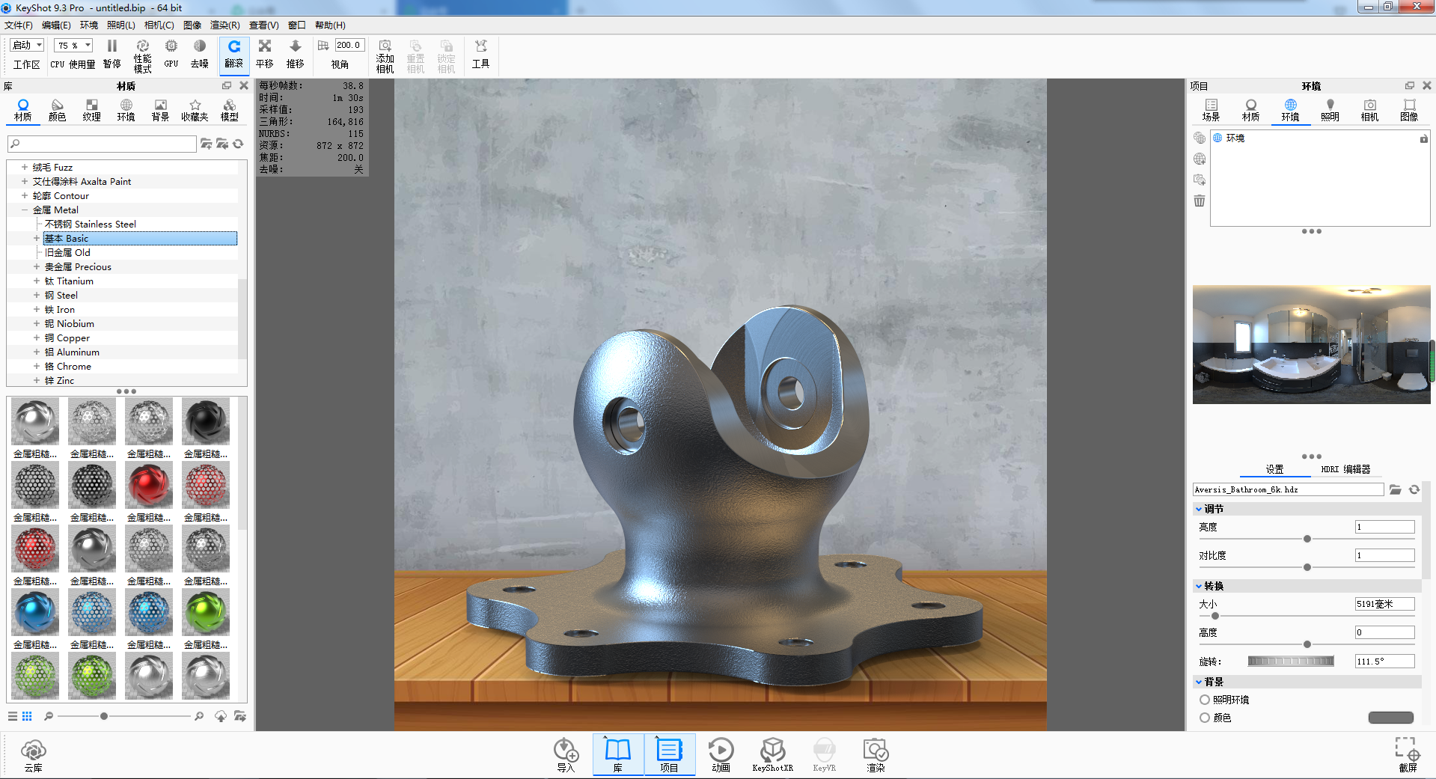Select the 推移 dolly camera tool
This screenshot has height=779, width=1436.
[x=296, y=55]
